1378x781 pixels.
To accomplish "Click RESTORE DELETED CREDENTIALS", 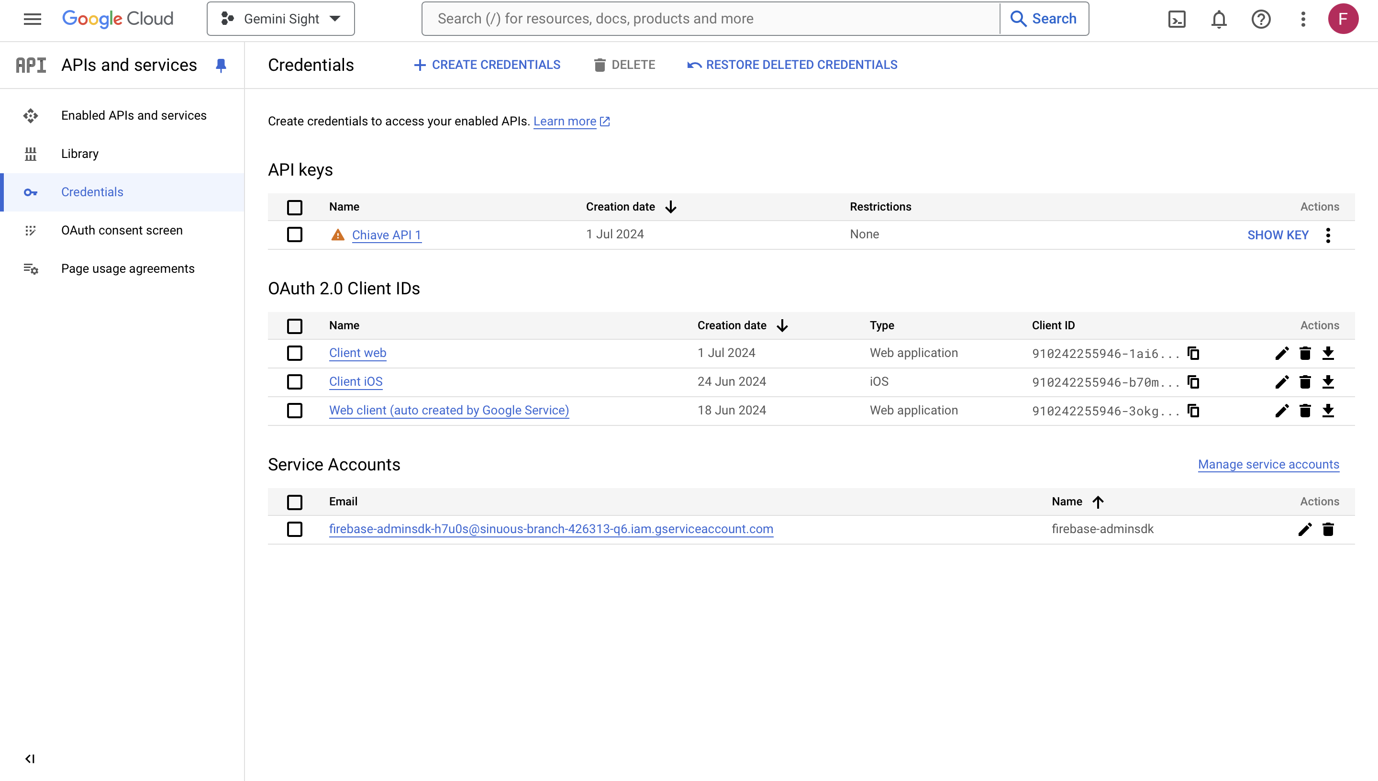I will coord(792,65).
